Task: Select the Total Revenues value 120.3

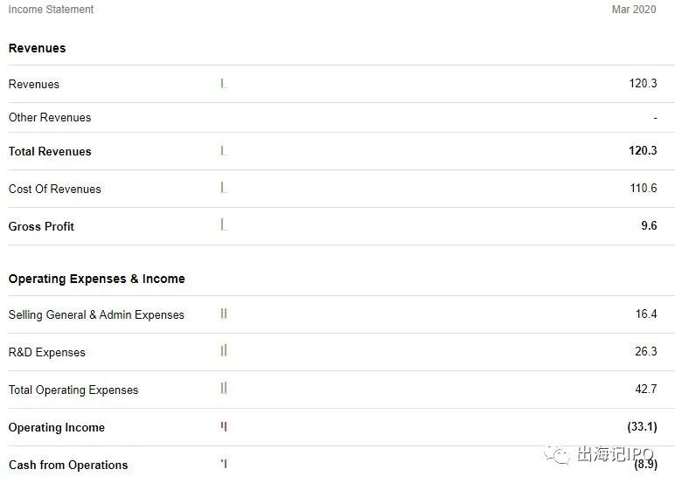Action: click(x=643, y=150)
